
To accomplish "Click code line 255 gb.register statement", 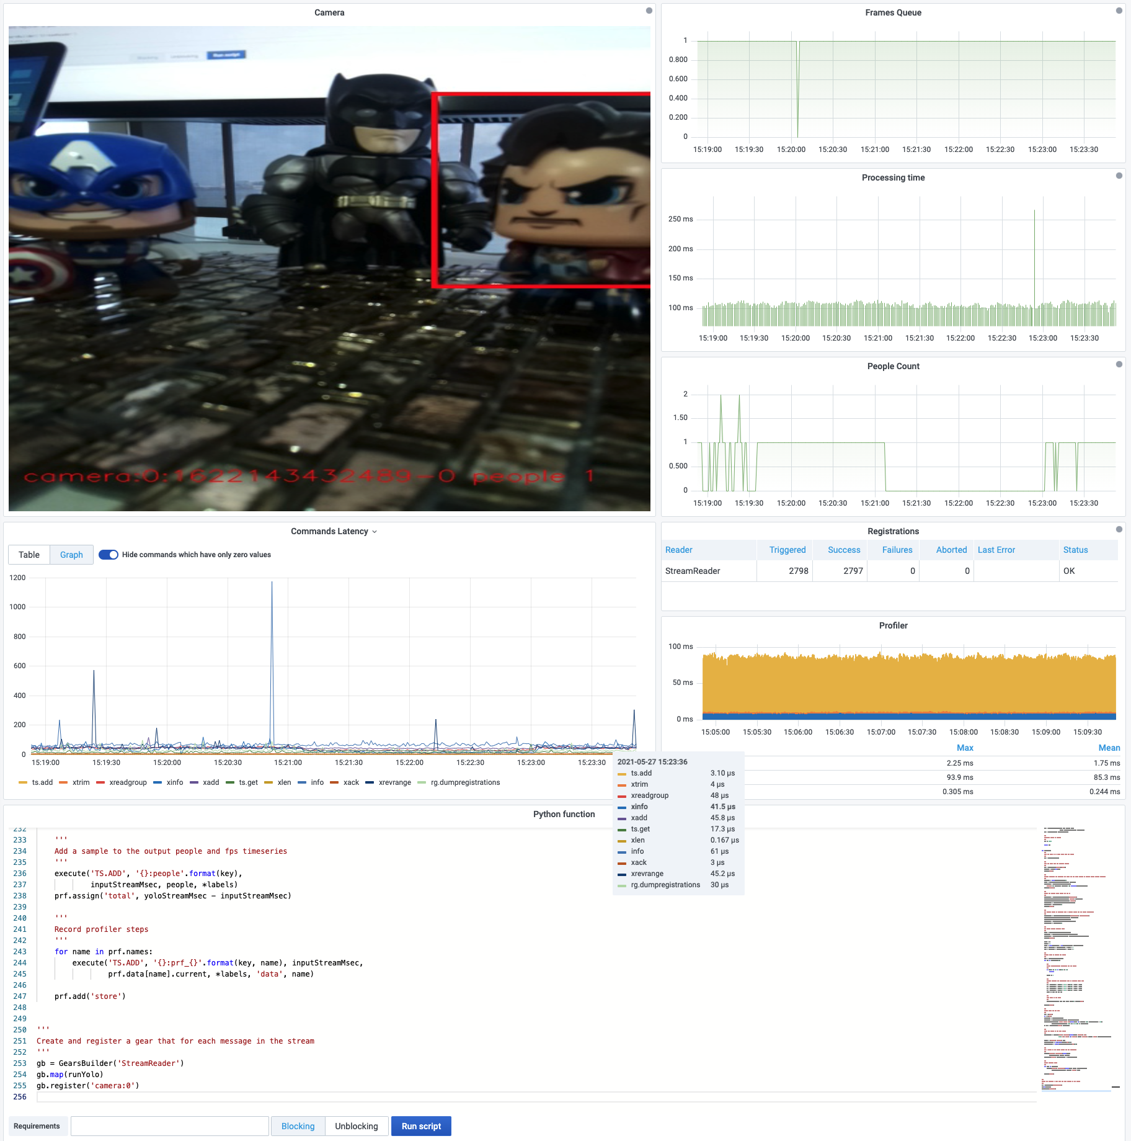I will [87, 1086].
